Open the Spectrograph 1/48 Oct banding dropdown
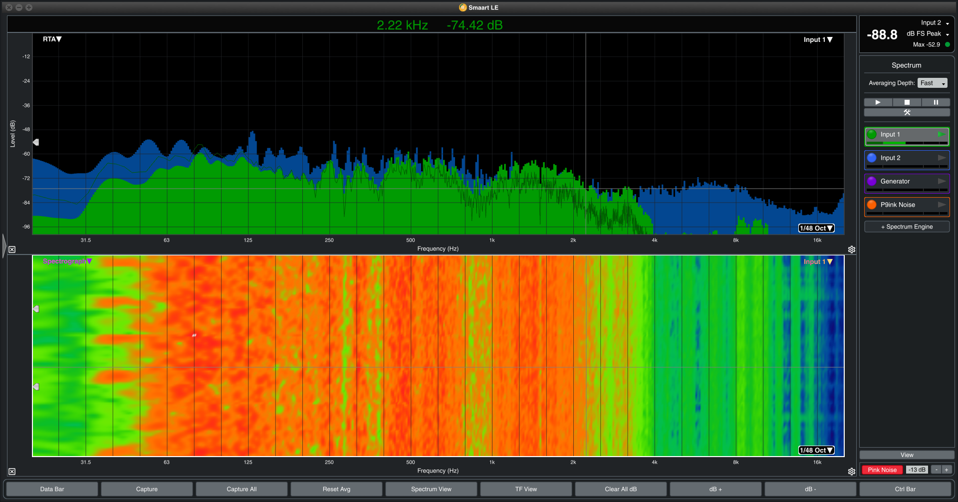 816,450
